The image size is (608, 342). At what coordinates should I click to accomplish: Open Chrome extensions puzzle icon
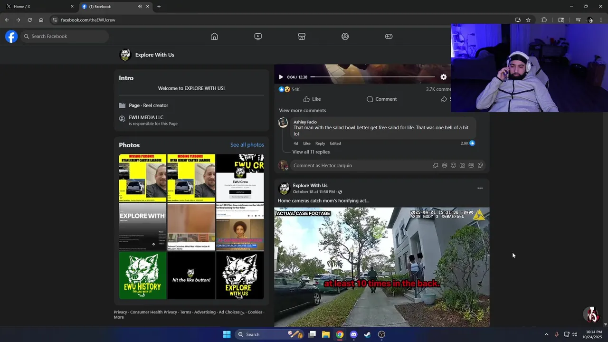544,20
